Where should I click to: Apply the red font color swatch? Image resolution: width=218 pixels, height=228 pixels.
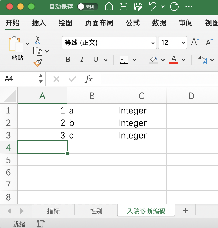pos(174,60)
